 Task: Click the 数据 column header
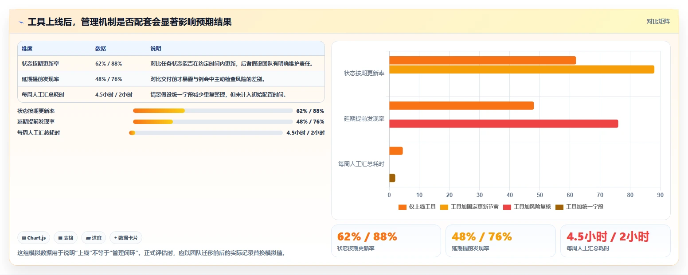[x=101, y=49]
